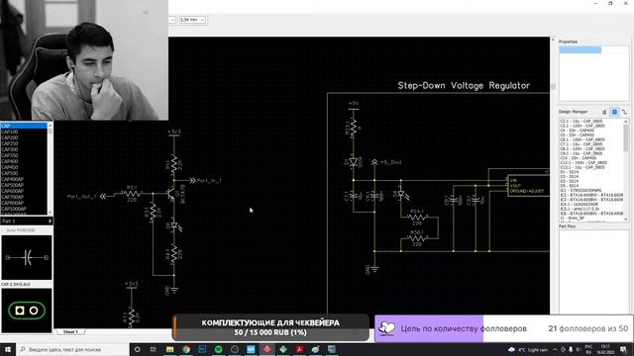
Task: Open Spotify from the taskbar
Action: [218, 349]
